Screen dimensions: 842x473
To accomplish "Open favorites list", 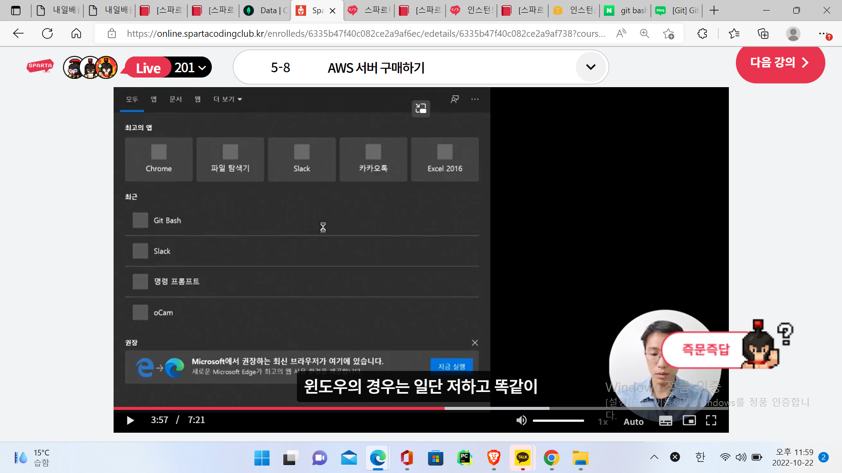I will (x=734, y=33).
